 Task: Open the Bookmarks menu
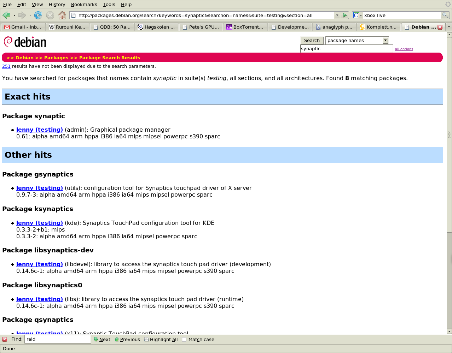(84, 4)
